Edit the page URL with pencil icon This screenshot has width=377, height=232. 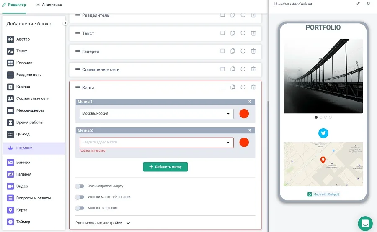click(358, 4)
